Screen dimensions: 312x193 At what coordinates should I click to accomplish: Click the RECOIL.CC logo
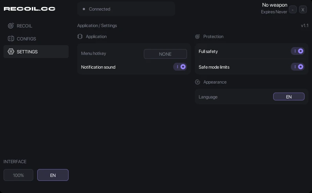click(x=29, y=9)
